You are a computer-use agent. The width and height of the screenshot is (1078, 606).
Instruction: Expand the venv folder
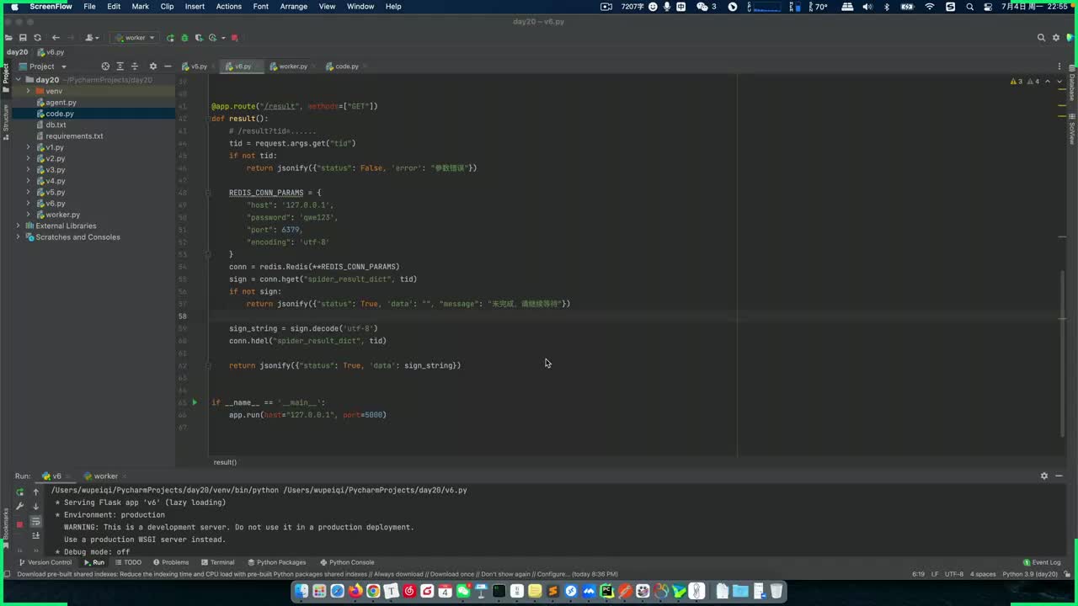click(28, 91)
